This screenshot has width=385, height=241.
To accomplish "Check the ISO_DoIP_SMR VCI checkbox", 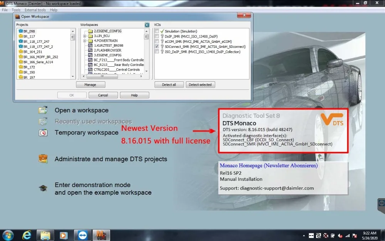I will pos(157,51).
